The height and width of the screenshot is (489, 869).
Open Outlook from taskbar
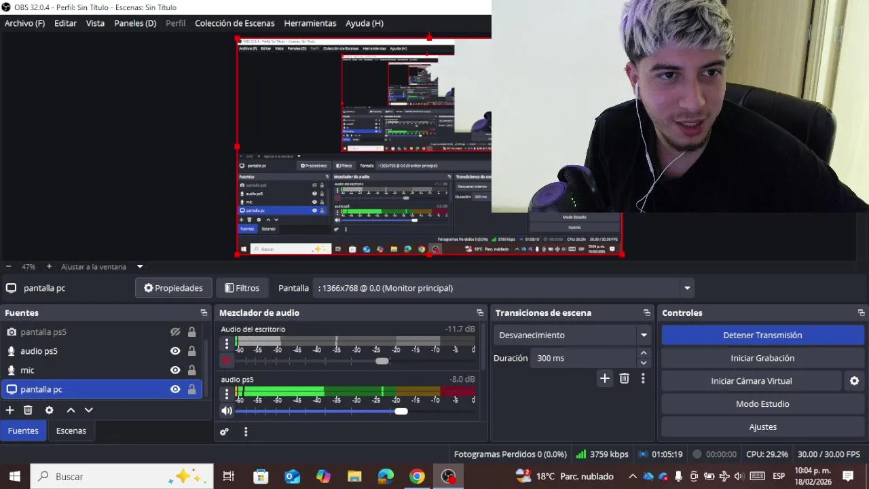click(x=292, y=476)
